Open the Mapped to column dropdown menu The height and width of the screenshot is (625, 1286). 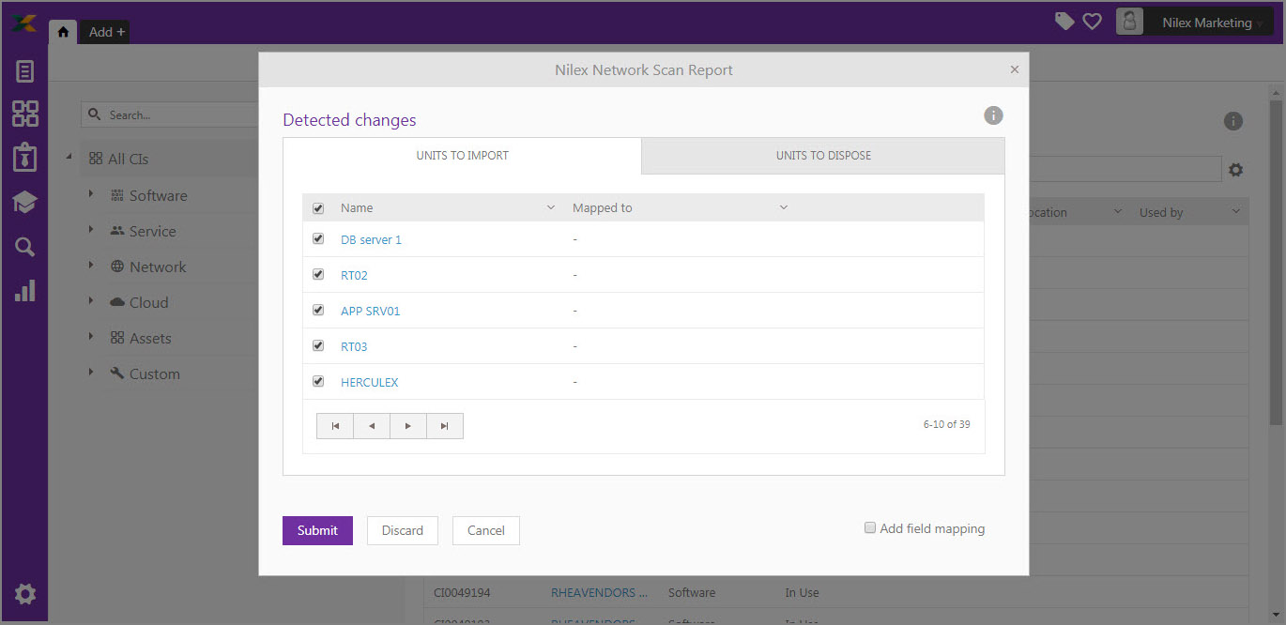(784, 207)
